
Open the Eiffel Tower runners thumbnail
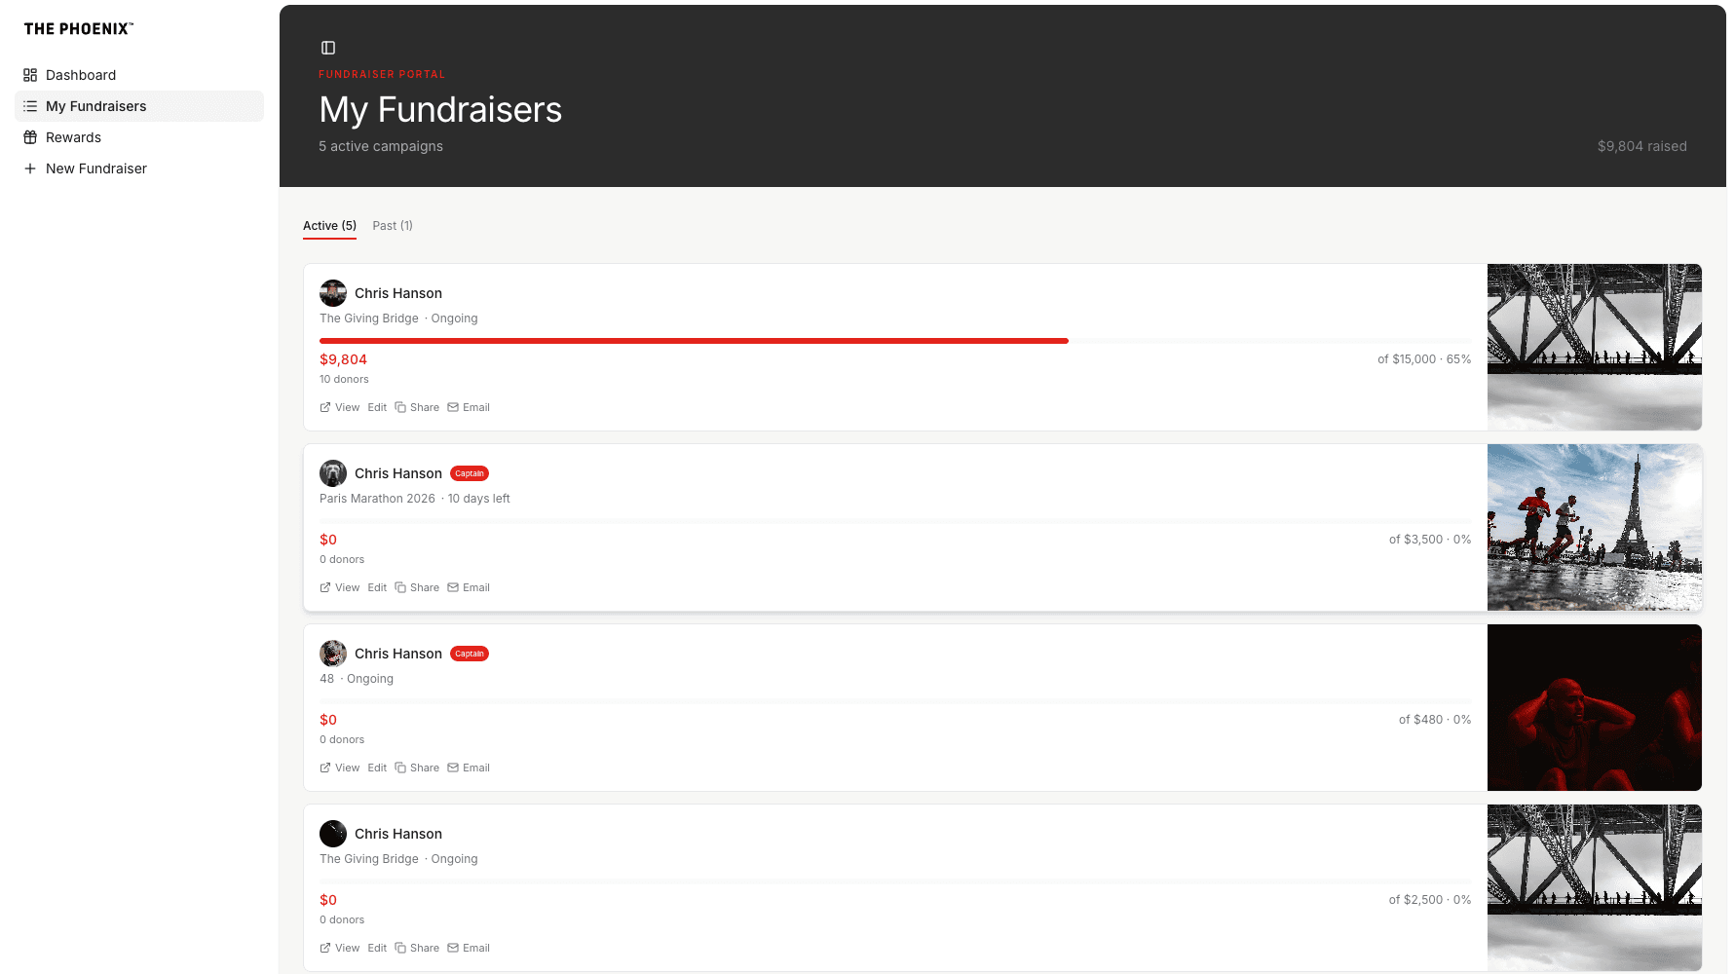[1594, 527]
